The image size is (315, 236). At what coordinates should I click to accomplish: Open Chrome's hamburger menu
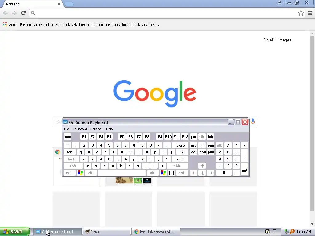(310, 13)
